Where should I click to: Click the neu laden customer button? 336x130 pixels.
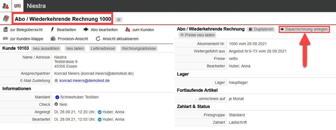coord(75,48)
